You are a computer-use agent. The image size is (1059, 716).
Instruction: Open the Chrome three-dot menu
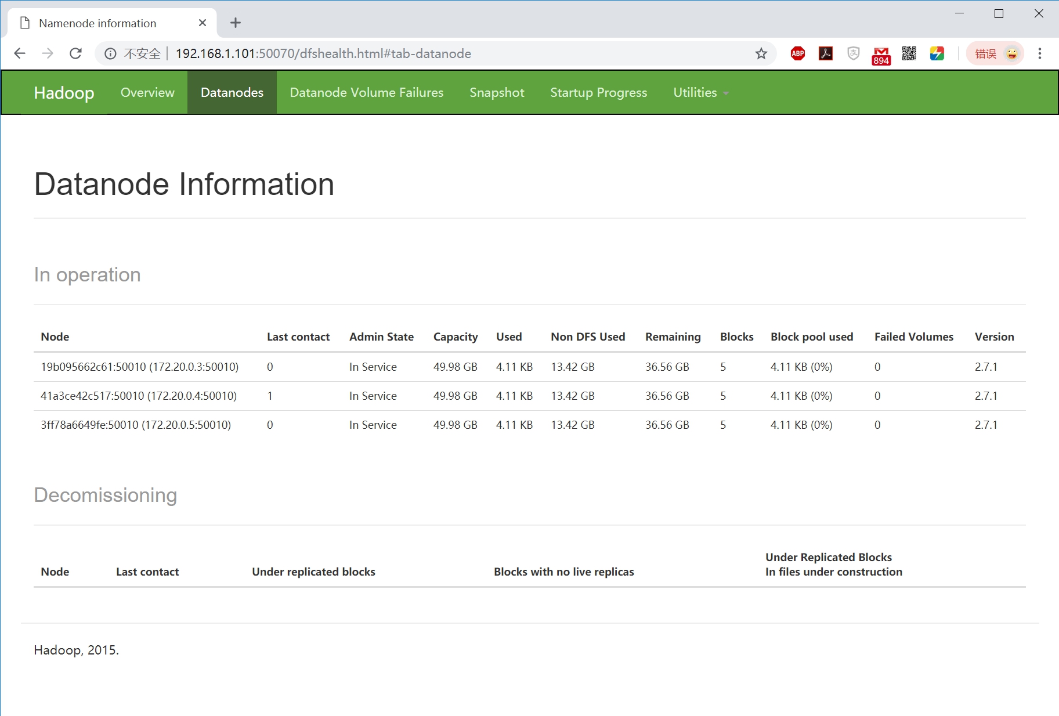tap(1040, 53)
